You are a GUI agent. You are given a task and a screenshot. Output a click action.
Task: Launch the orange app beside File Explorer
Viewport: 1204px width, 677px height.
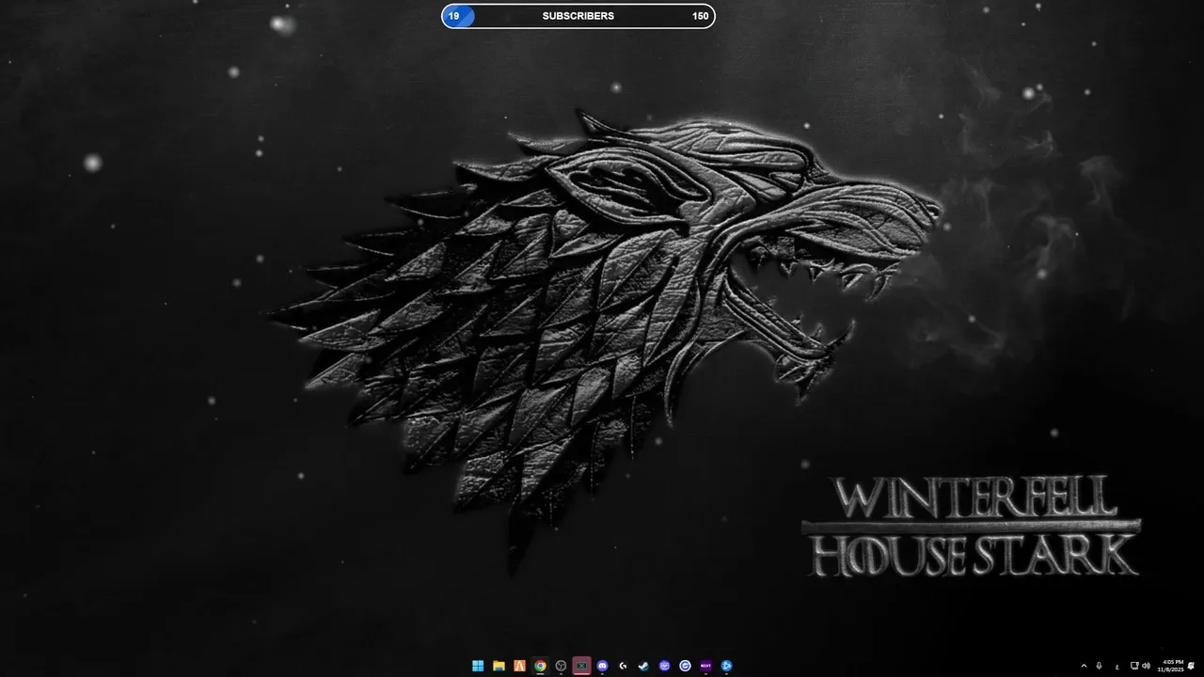point(519,666)
